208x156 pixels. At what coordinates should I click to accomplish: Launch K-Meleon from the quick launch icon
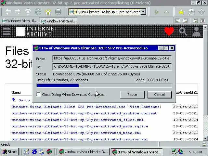49,152
